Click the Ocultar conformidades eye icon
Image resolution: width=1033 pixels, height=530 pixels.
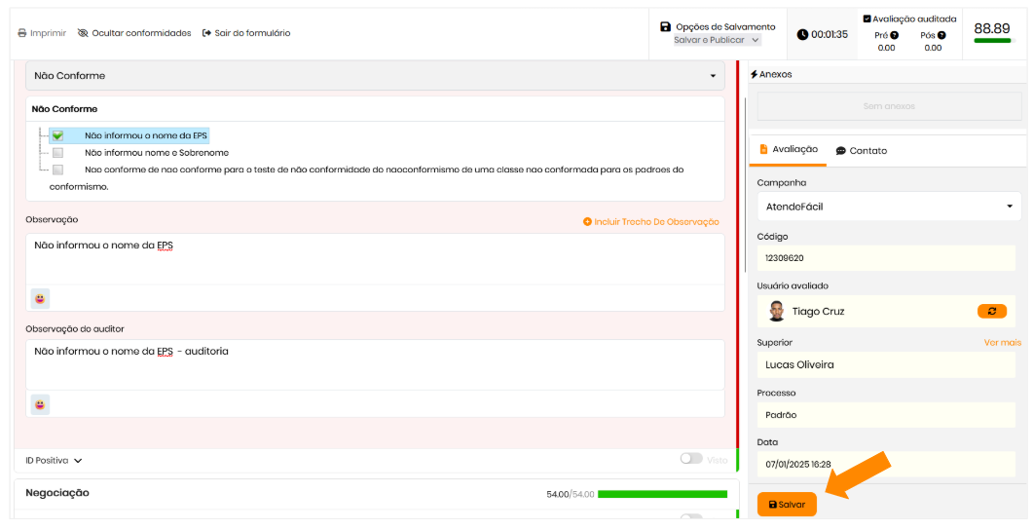[x=83, y=33]
